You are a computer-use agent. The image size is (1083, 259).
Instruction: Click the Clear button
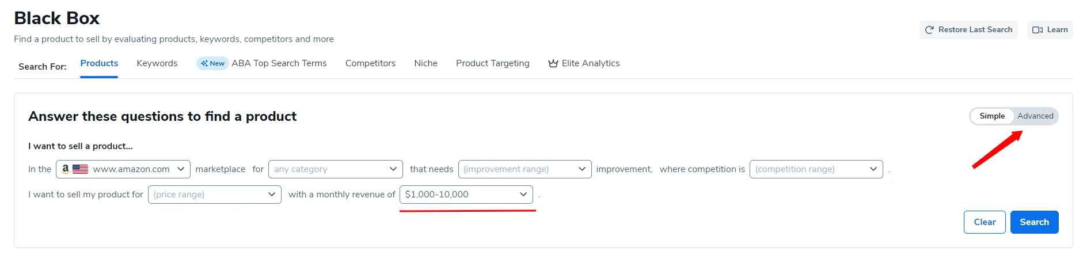coord(984,222)
